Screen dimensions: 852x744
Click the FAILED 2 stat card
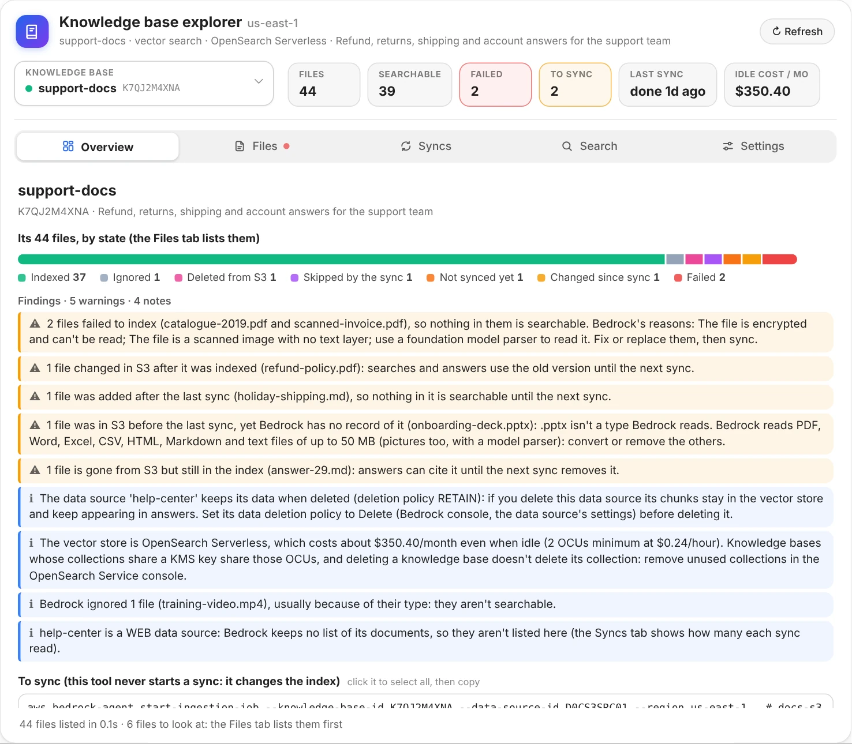coord(495,84)
